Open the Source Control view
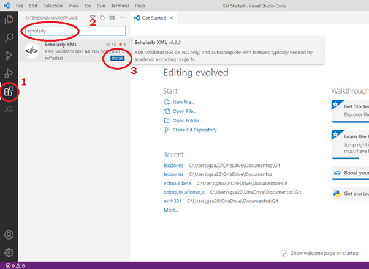Image resolution: width=369 pixels, height=269 pixels. [x=9, y=56]
